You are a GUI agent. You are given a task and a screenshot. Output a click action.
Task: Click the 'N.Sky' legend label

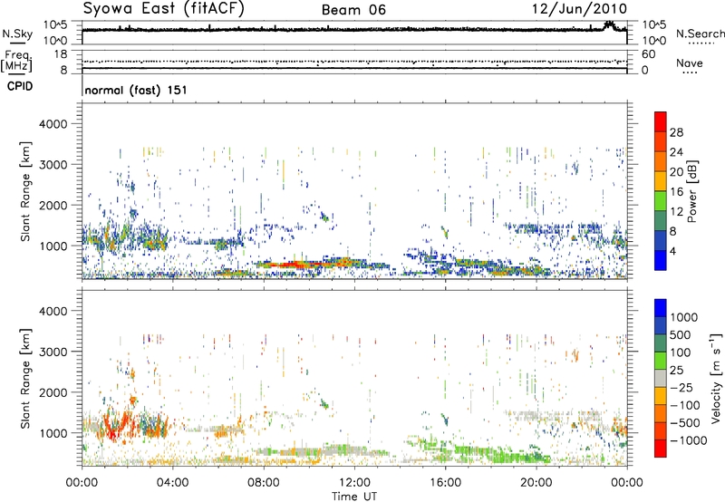tap(17, 34)
